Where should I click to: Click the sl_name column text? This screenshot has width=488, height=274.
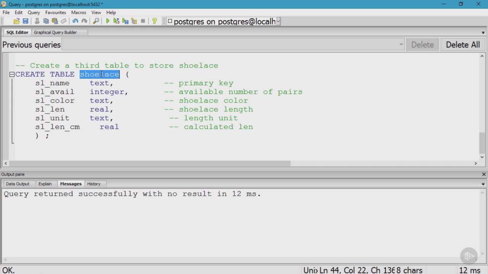coord(52,83)
